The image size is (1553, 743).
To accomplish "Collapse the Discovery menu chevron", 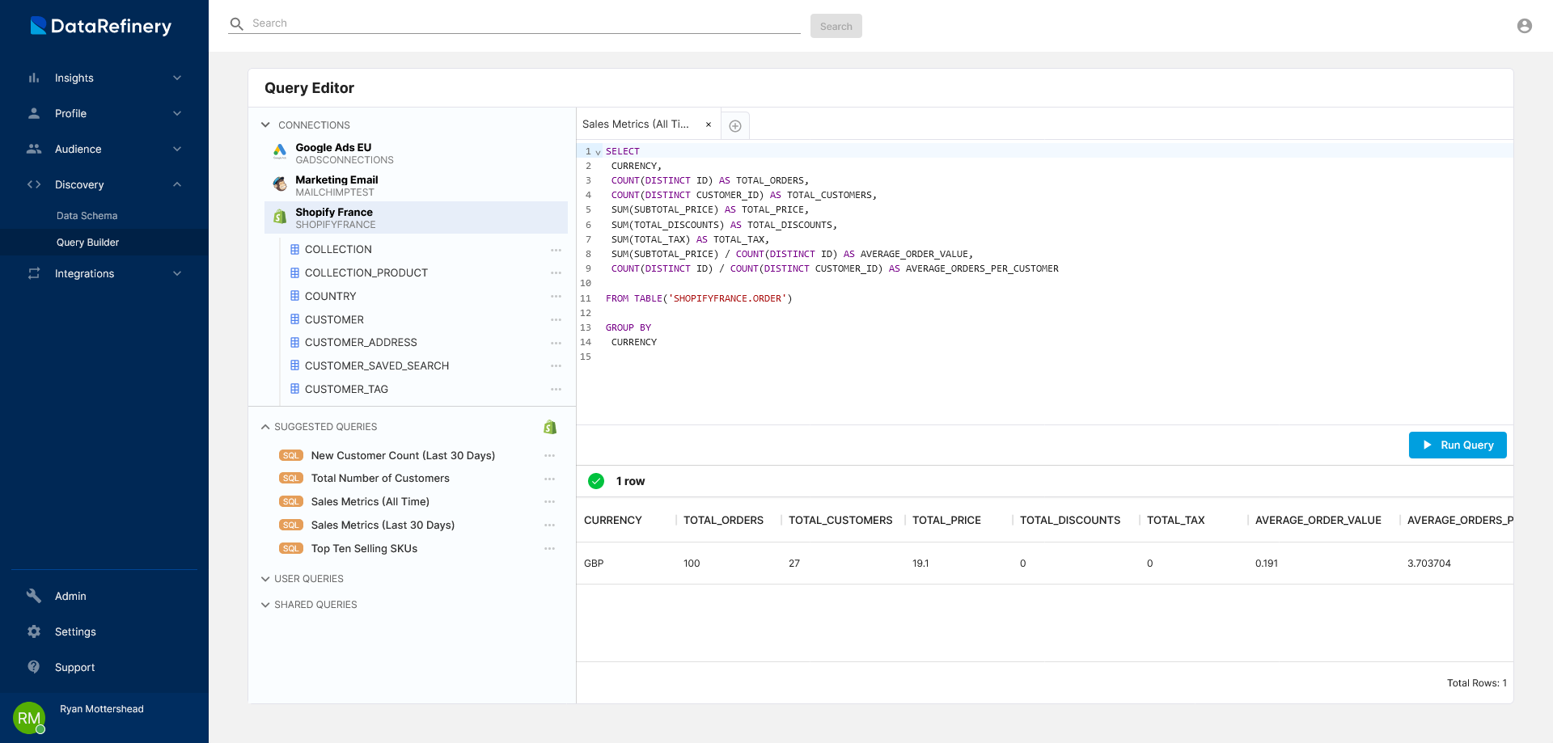I will pos(177,184).
